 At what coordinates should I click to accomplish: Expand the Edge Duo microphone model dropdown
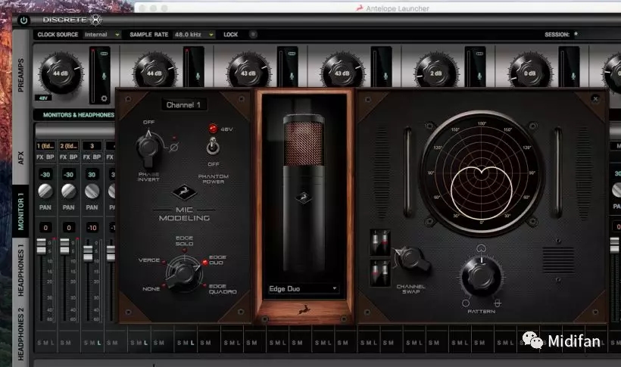303,288
